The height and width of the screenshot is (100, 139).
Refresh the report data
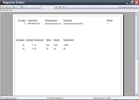click(10, 7)
